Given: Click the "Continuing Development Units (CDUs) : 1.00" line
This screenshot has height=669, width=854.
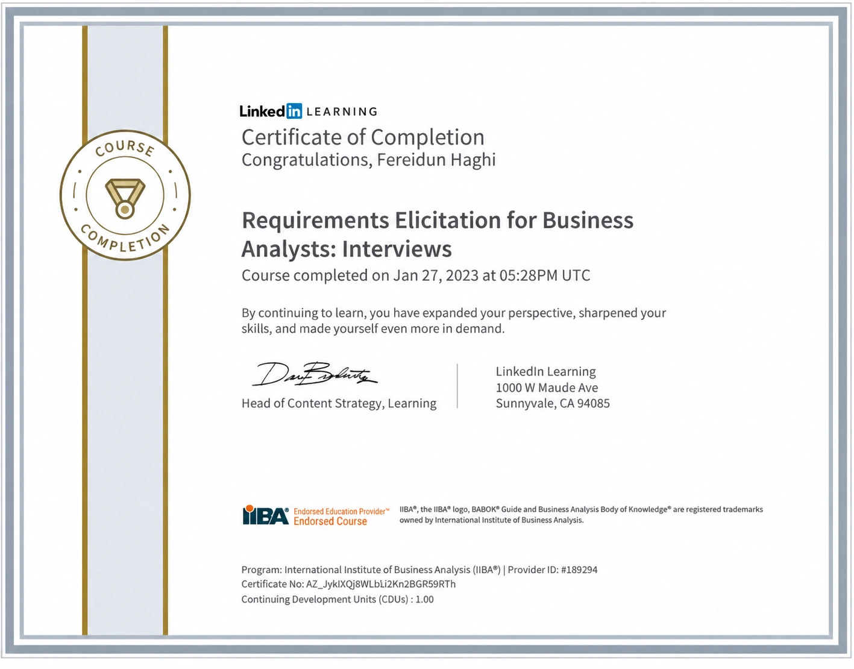Looking at the screenshot, I should click(x=338, y=599).
